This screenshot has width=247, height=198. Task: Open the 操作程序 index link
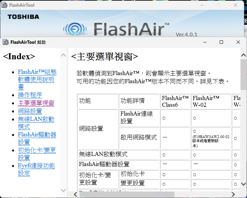click(x=30, y=95)
